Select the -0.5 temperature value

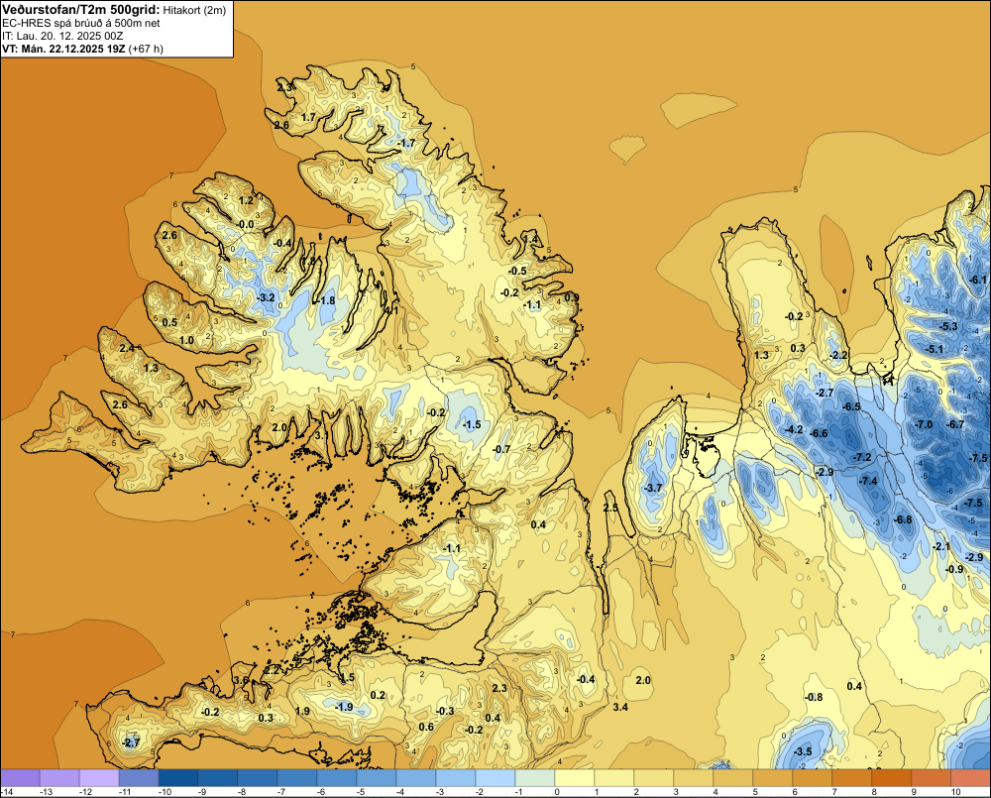517,271
